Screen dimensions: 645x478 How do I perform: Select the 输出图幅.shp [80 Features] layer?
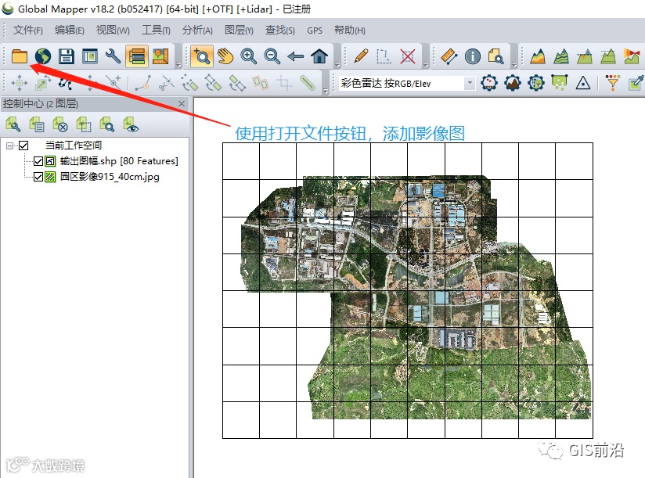[x=119, y=161]
